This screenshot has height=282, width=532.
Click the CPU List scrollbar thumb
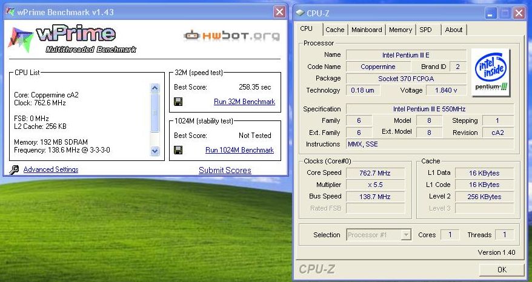(x=155, y=113)
